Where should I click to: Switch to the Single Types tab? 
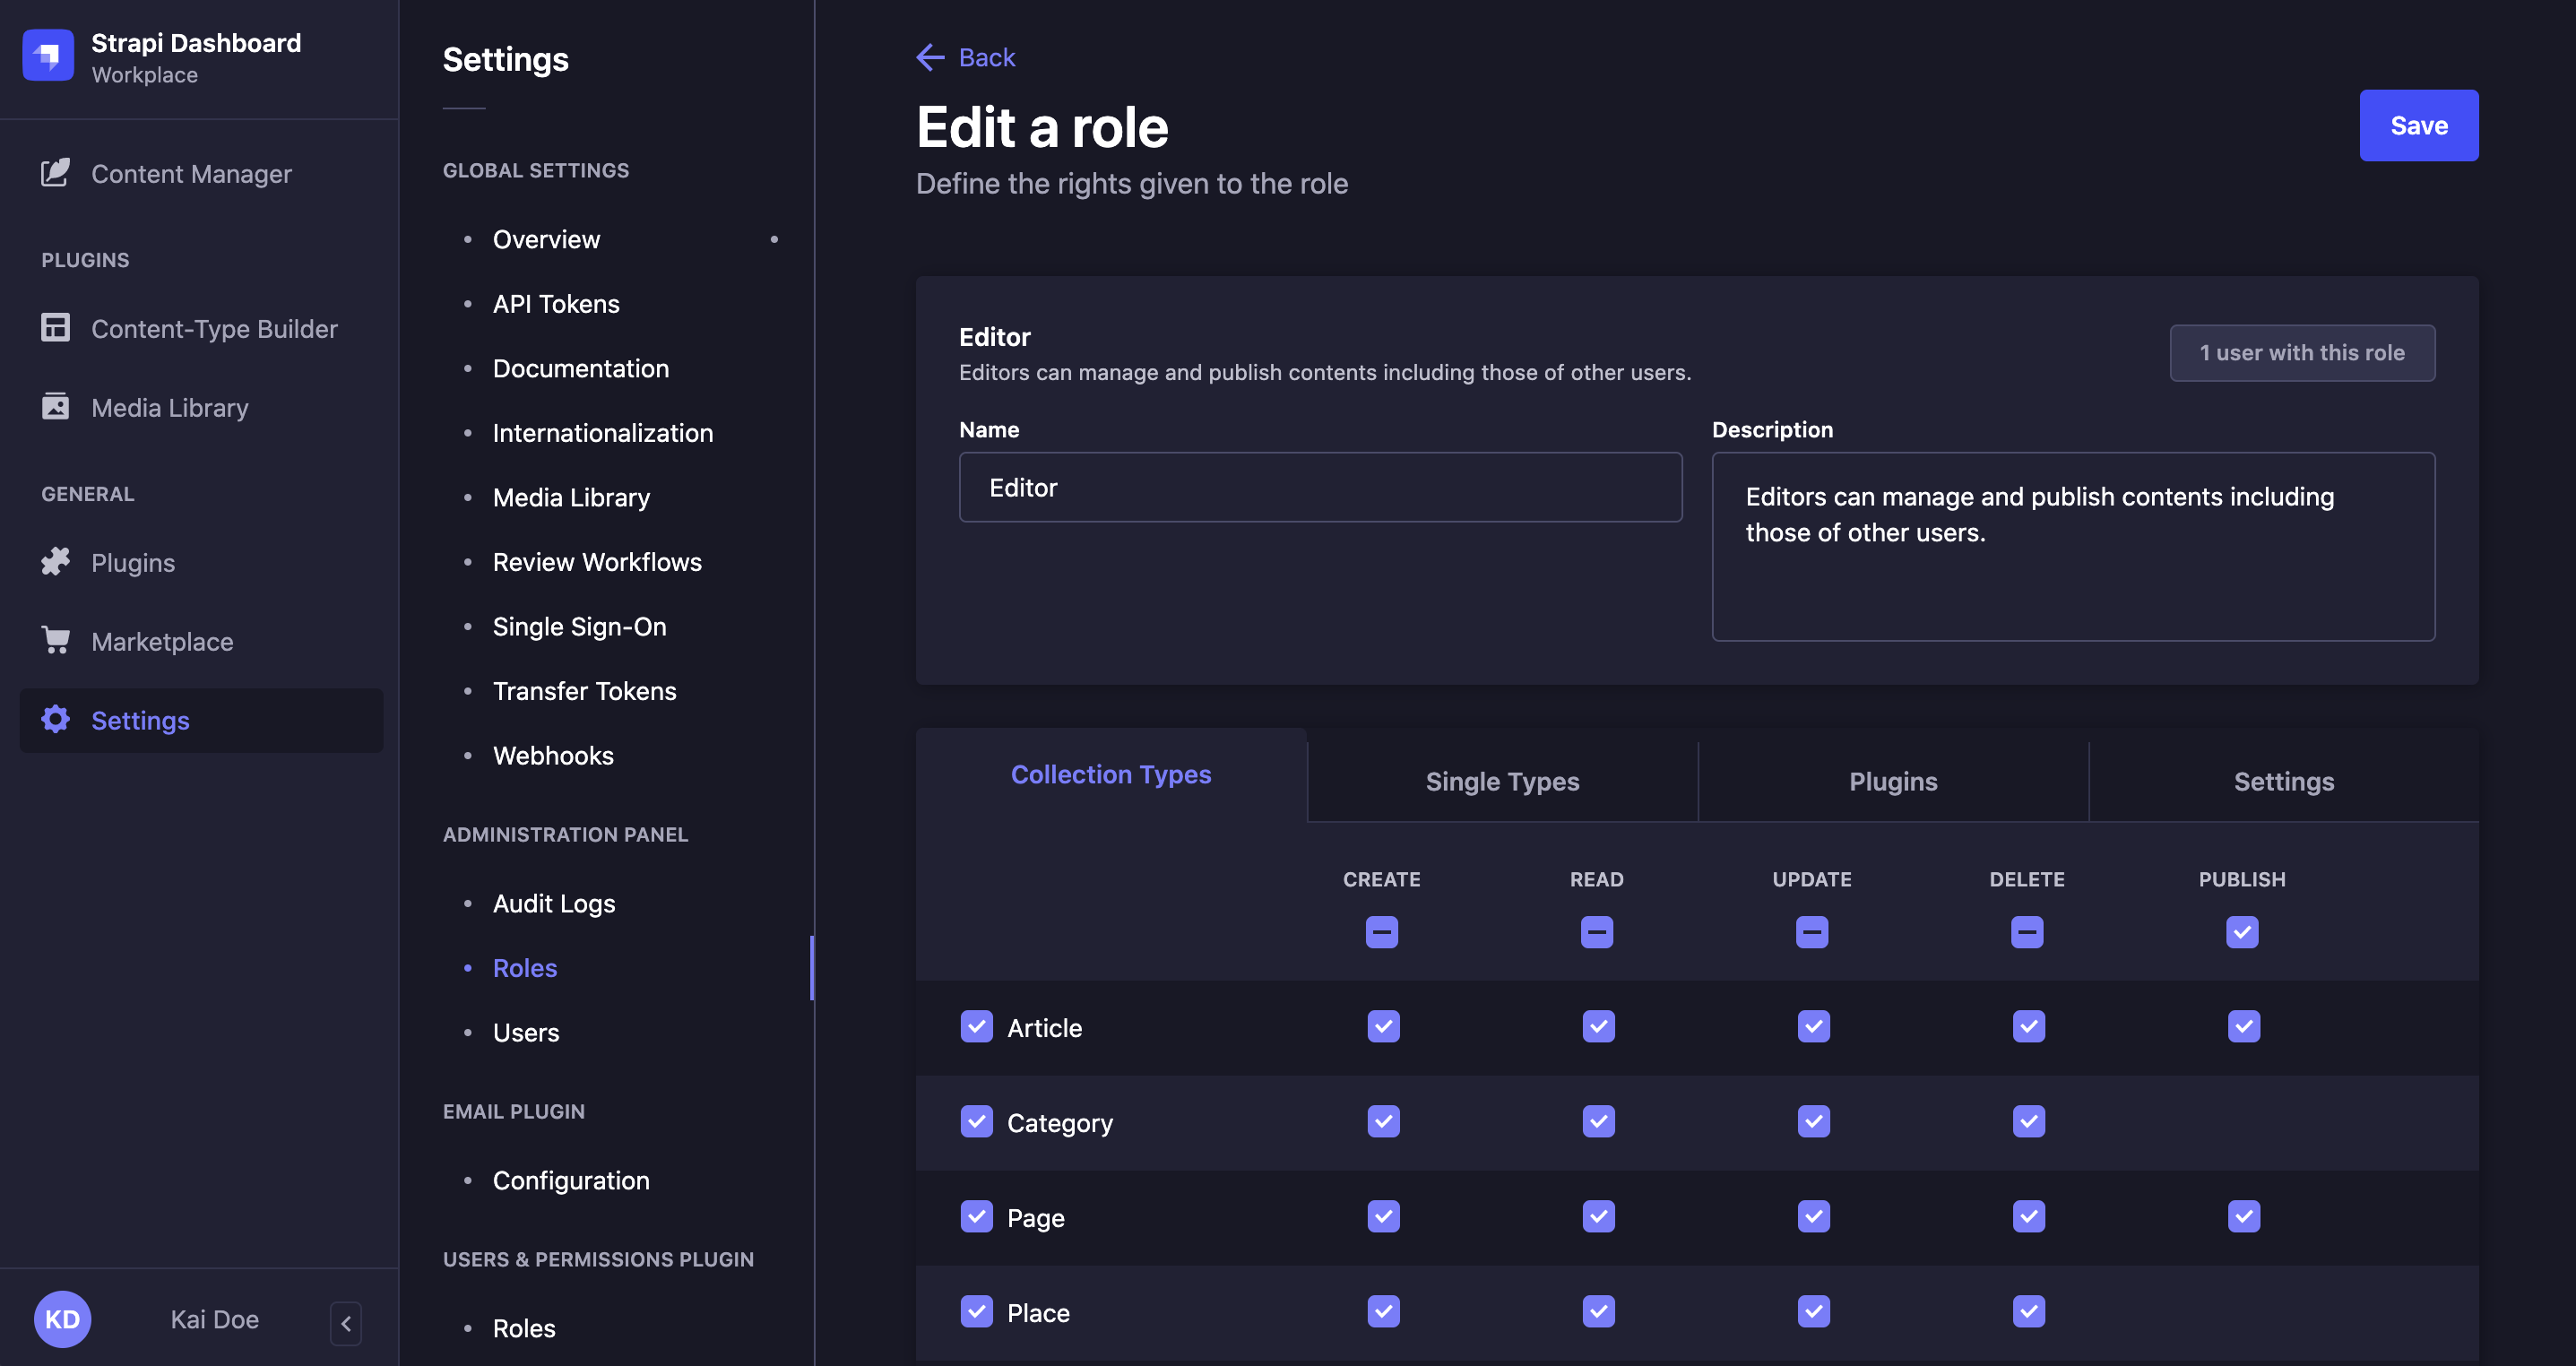coord(1502,781)
